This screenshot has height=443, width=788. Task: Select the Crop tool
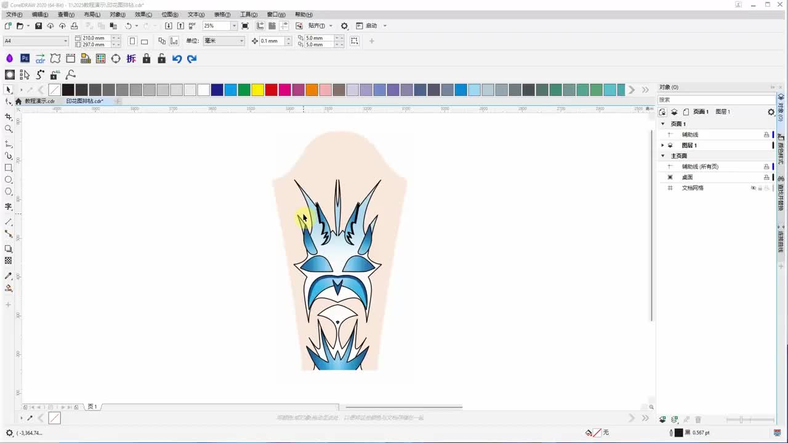(x=9, y=117)
